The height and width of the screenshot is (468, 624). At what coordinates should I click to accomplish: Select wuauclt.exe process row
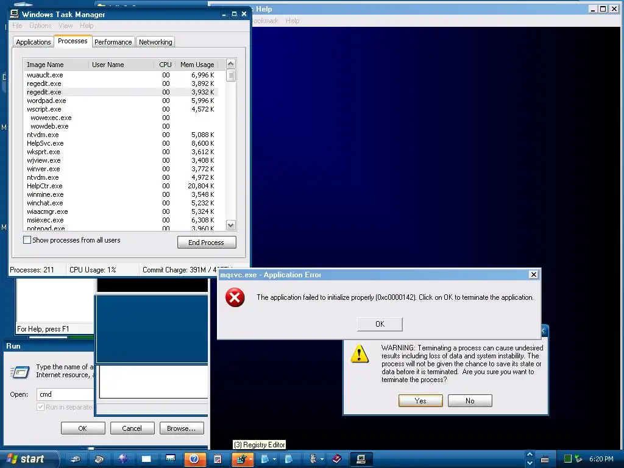[x=121, y=75]
